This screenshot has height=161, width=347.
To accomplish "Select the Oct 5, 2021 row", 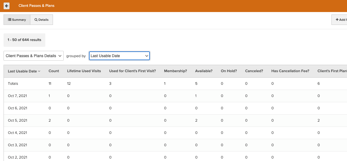I will [17, 121].
